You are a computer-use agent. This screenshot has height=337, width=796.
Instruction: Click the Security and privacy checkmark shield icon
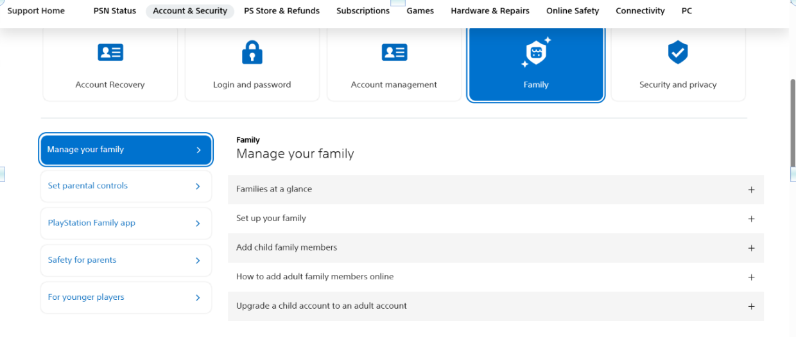tap(678, 53)
